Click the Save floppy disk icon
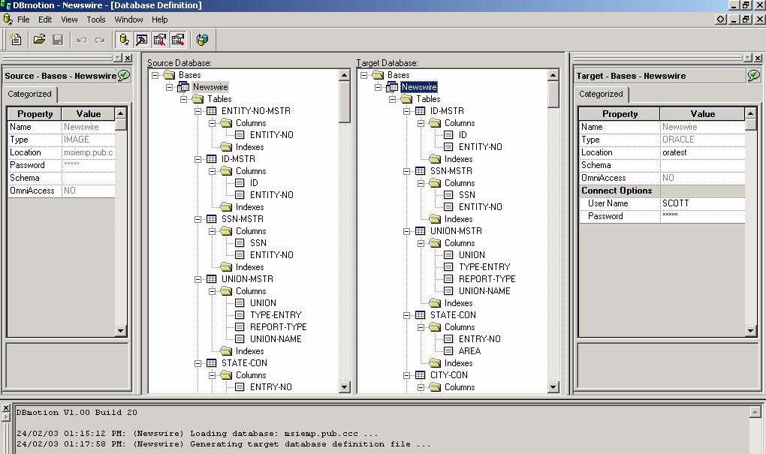The image size is (766, 454). pos(58,40)
